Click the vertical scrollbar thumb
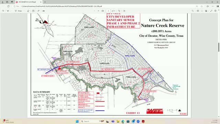The width and height of the screenshot is (220, 124). point(219,47)
